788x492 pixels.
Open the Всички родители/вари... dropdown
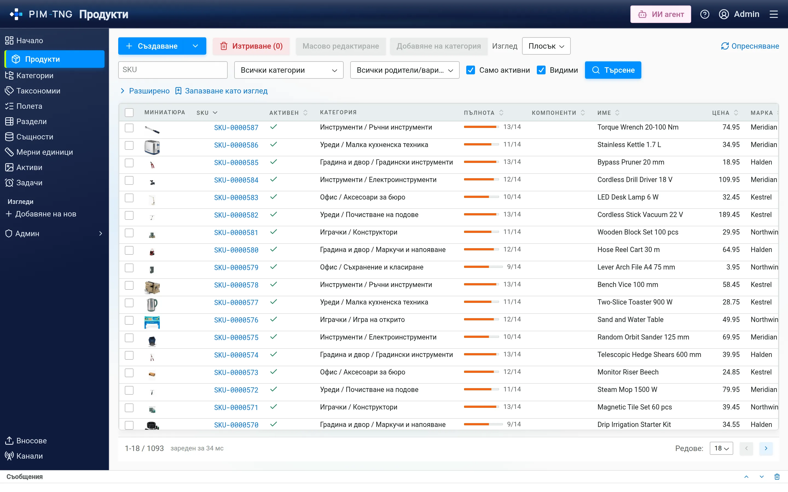point(405,70)
